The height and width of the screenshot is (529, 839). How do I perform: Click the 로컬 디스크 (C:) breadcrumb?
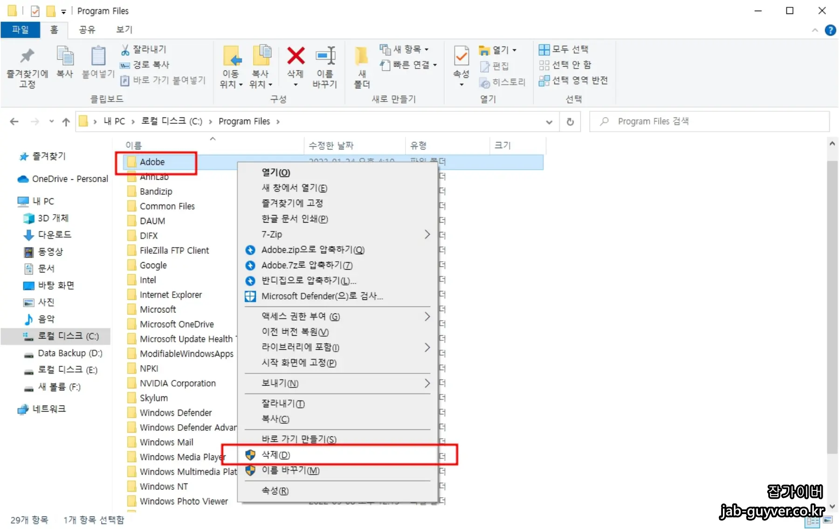click(x=172, y=122)
